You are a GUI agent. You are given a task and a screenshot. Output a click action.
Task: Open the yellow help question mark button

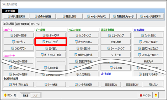tap(156, 95)
